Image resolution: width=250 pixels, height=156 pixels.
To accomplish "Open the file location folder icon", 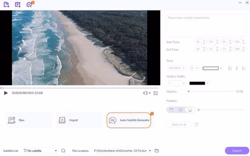I will pyautogui.click(x=157, y=151).
